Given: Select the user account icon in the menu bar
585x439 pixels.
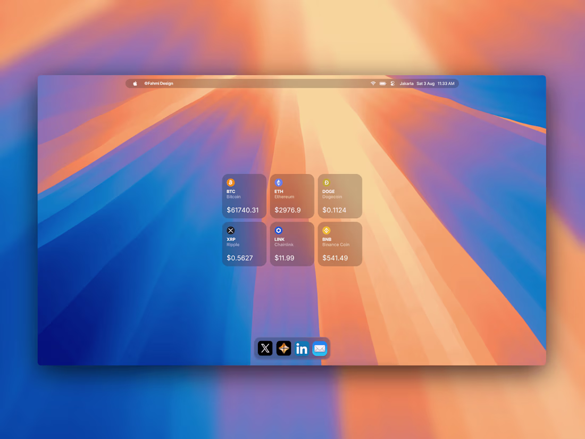Looking at the screenshot, I should [x=392, y=83].
